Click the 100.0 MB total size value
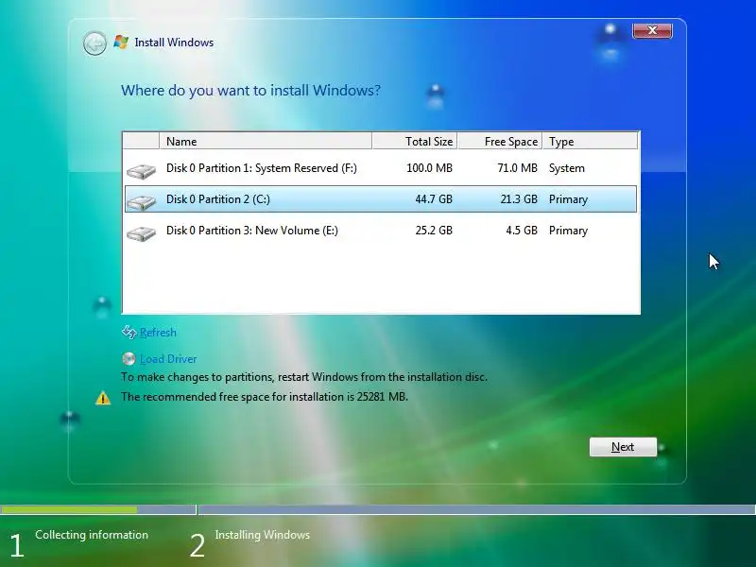The width and height of the screenshot is (756, 567). pyautogui.click(x=429, y=168)
